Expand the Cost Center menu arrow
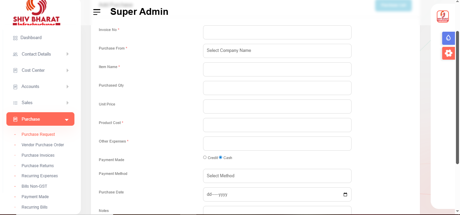 coord(68,70)
